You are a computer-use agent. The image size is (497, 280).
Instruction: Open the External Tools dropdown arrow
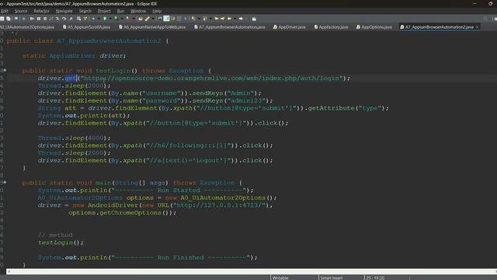133,19
